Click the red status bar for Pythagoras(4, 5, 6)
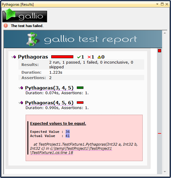This screenshot has width=171, height=178. [x=80, y=102]
